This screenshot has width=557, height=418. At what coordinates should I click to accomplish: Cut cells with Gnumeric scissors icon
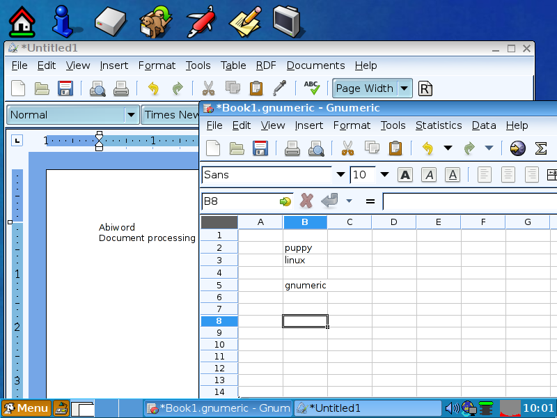[347, 148]
